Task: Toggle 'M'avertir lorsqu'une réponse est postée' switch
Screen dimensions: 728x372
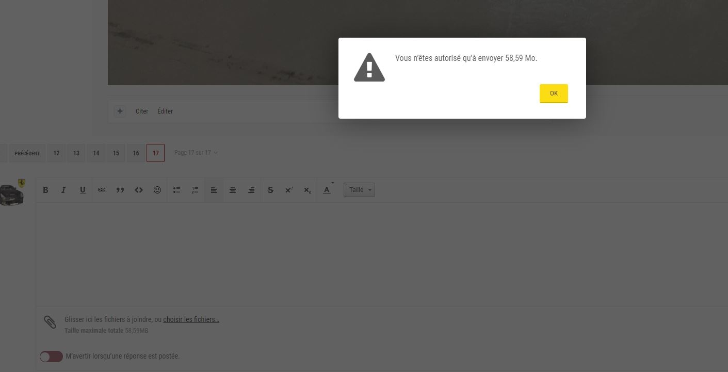Action: 51,357
